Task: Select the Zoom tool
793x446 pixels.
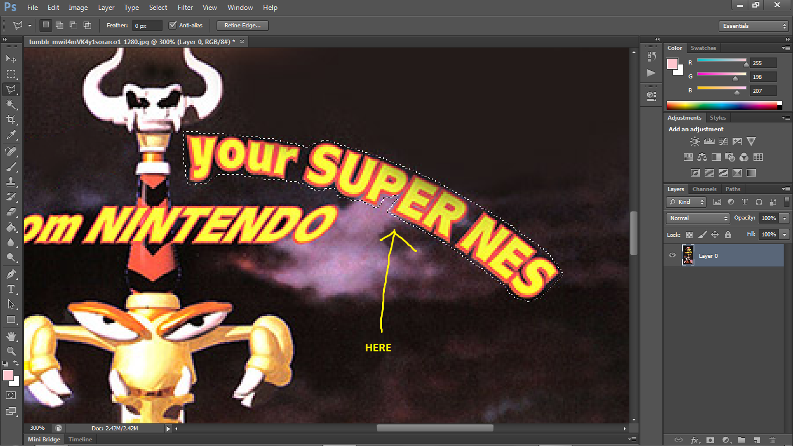Action: [x=11, y=351]
